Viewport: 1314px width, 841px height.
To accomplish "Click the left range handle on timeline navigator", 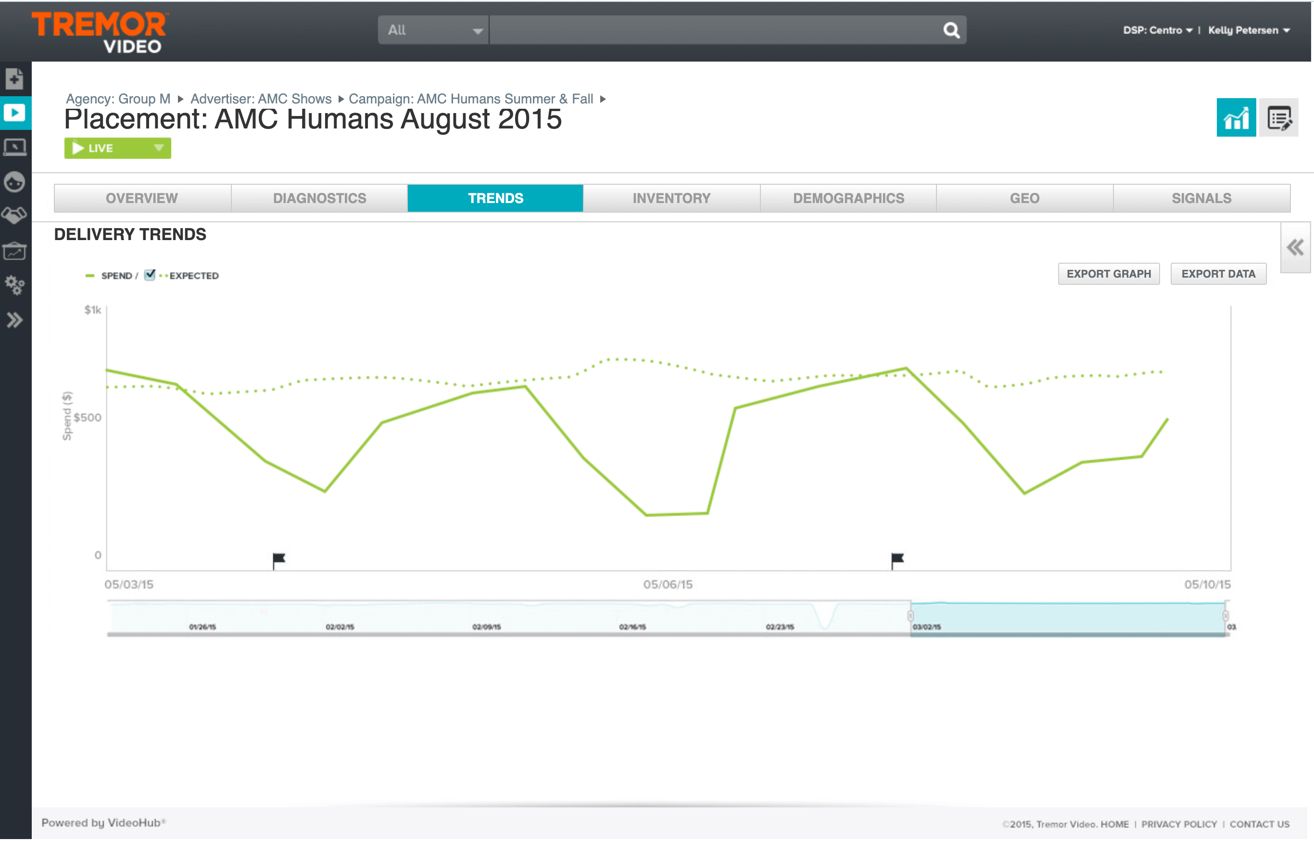I will [x=910, y=616].
